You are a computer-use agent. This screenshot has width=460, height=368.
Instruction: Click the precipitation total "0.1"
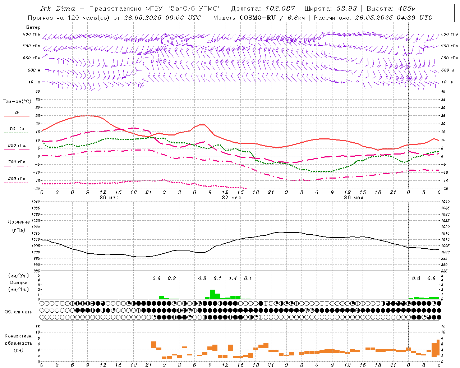(x=248, y=279)
